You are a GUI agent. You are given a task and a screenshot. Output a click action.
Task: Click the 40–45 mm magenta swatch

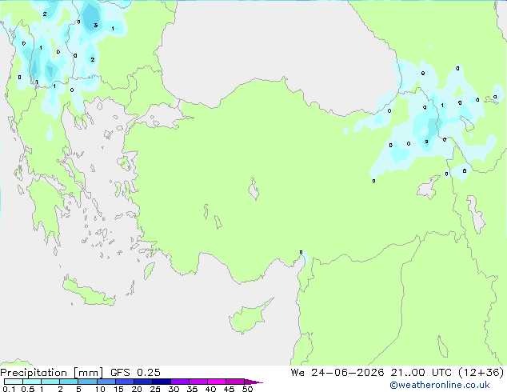pos(217,382)
